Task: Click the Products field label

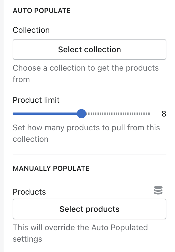Action: coord(29,192)
